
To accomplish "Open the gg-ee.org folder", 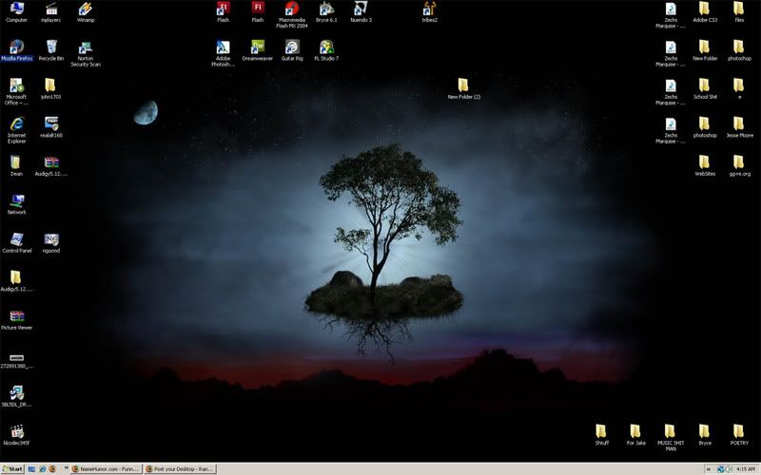I will tap(739, 165).
